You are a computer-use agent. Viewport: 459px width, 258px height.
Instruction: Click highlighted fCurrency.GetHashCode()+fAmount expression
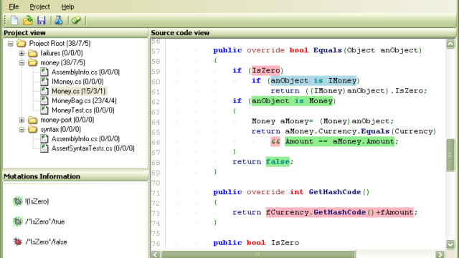(339, 212)
